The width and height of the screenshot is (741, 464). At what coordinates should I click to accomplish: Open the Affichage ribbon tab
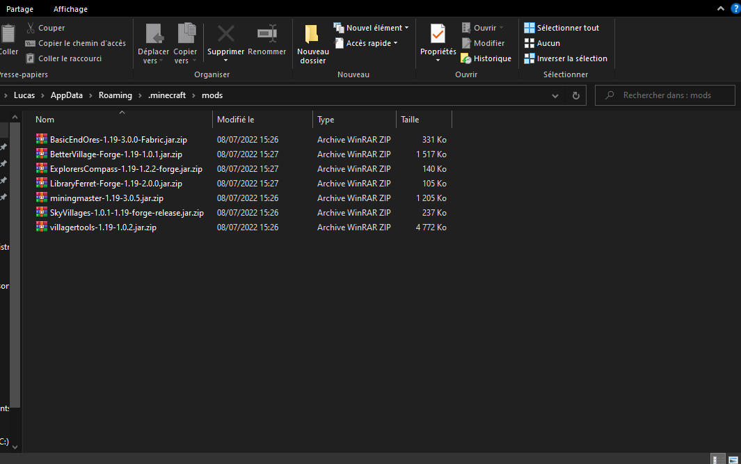coord(70,9)
